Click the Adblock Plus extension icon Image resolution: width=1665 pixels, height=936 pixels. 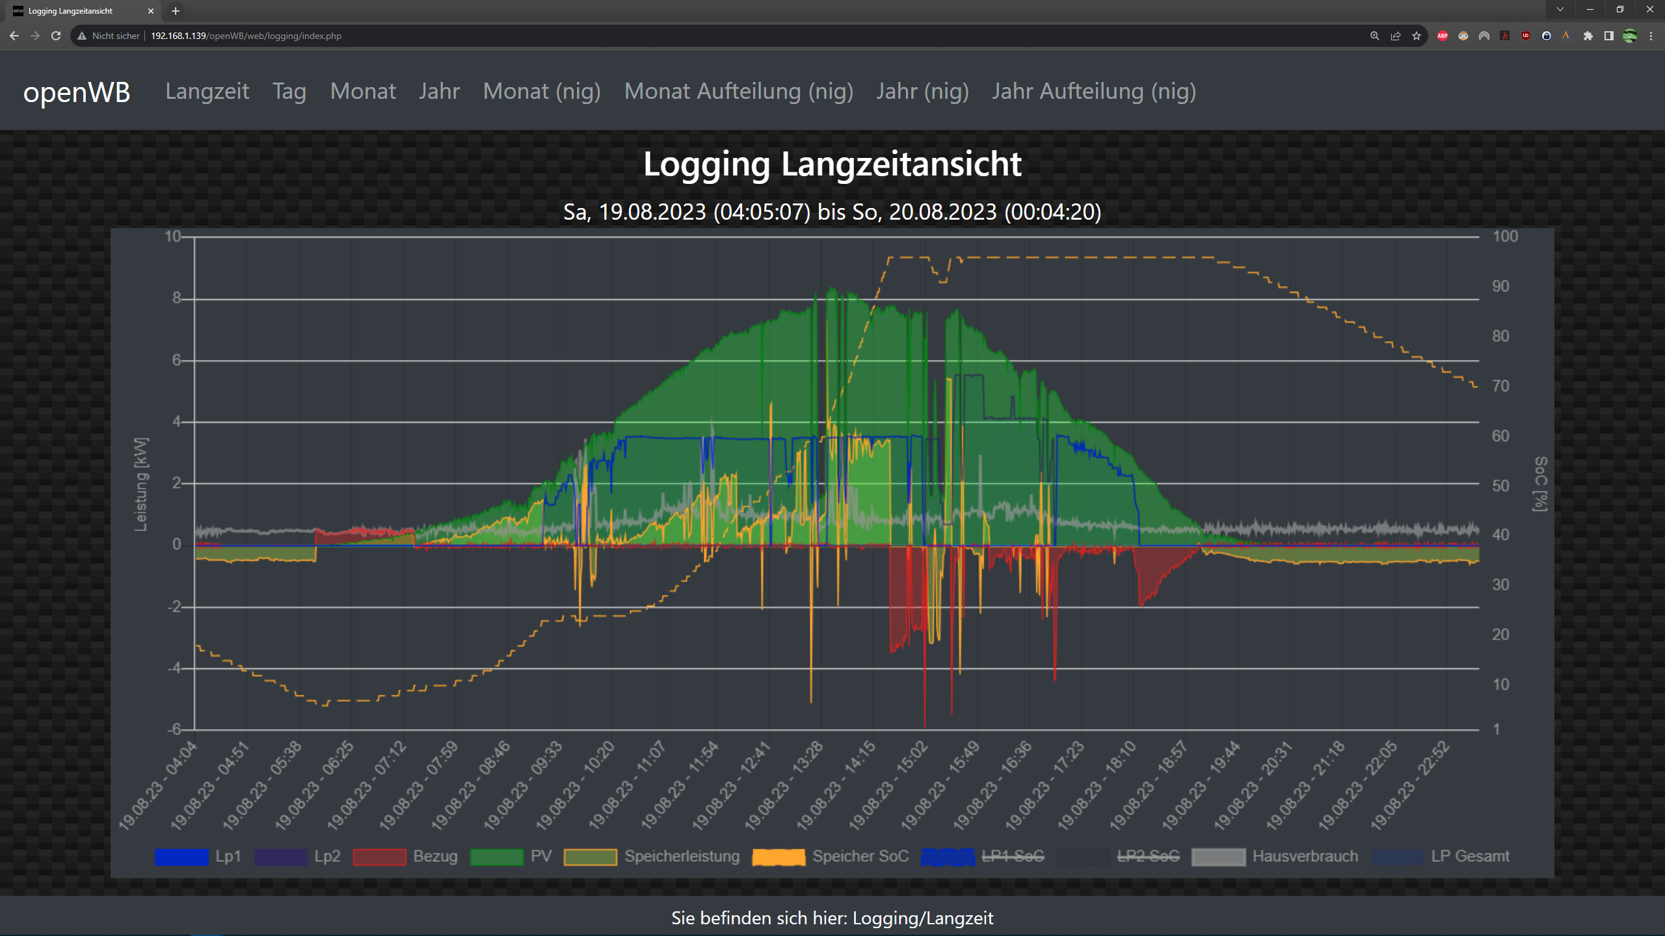[1442, 36]
